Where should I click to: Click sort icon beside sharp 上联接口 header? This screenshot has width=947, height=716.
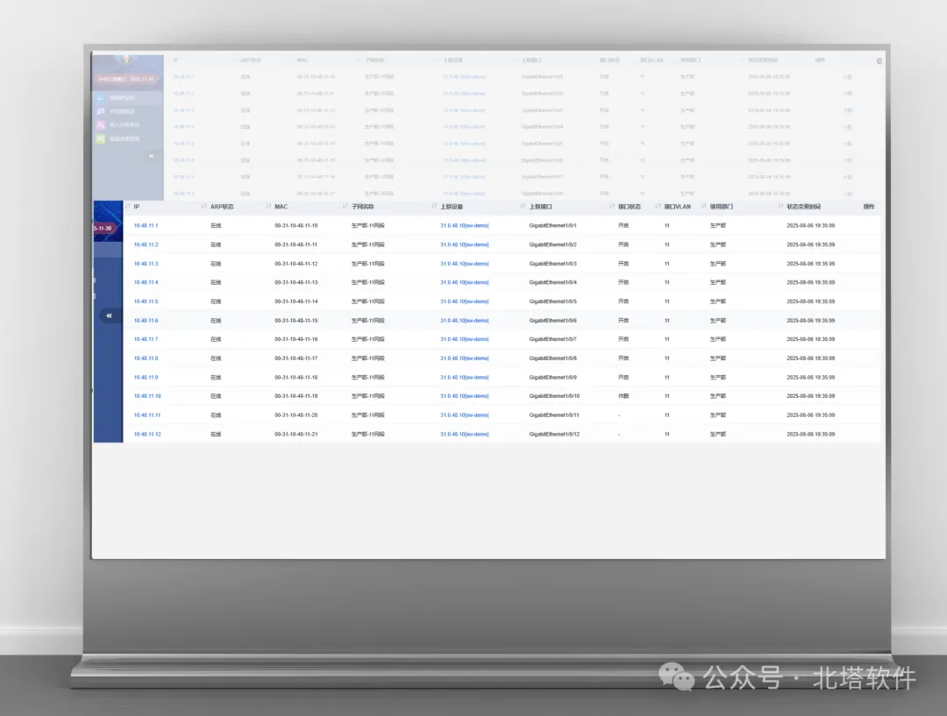point(523,207)
